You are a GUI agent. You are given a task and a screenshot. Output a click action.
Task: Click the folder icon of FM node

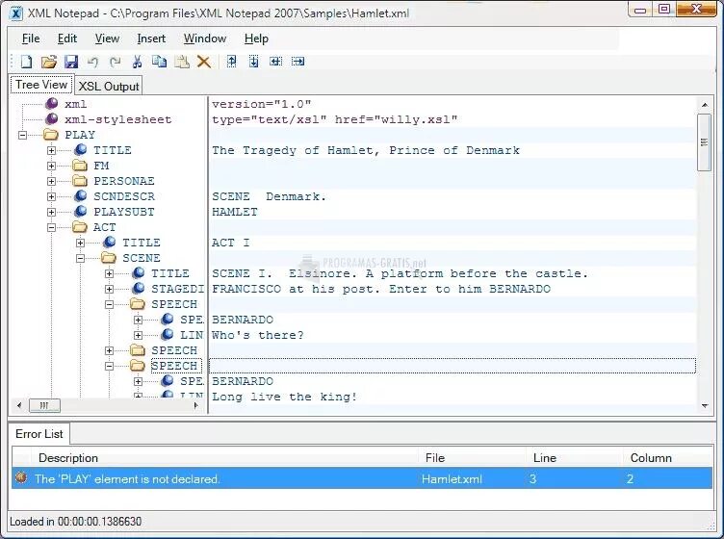80,166
